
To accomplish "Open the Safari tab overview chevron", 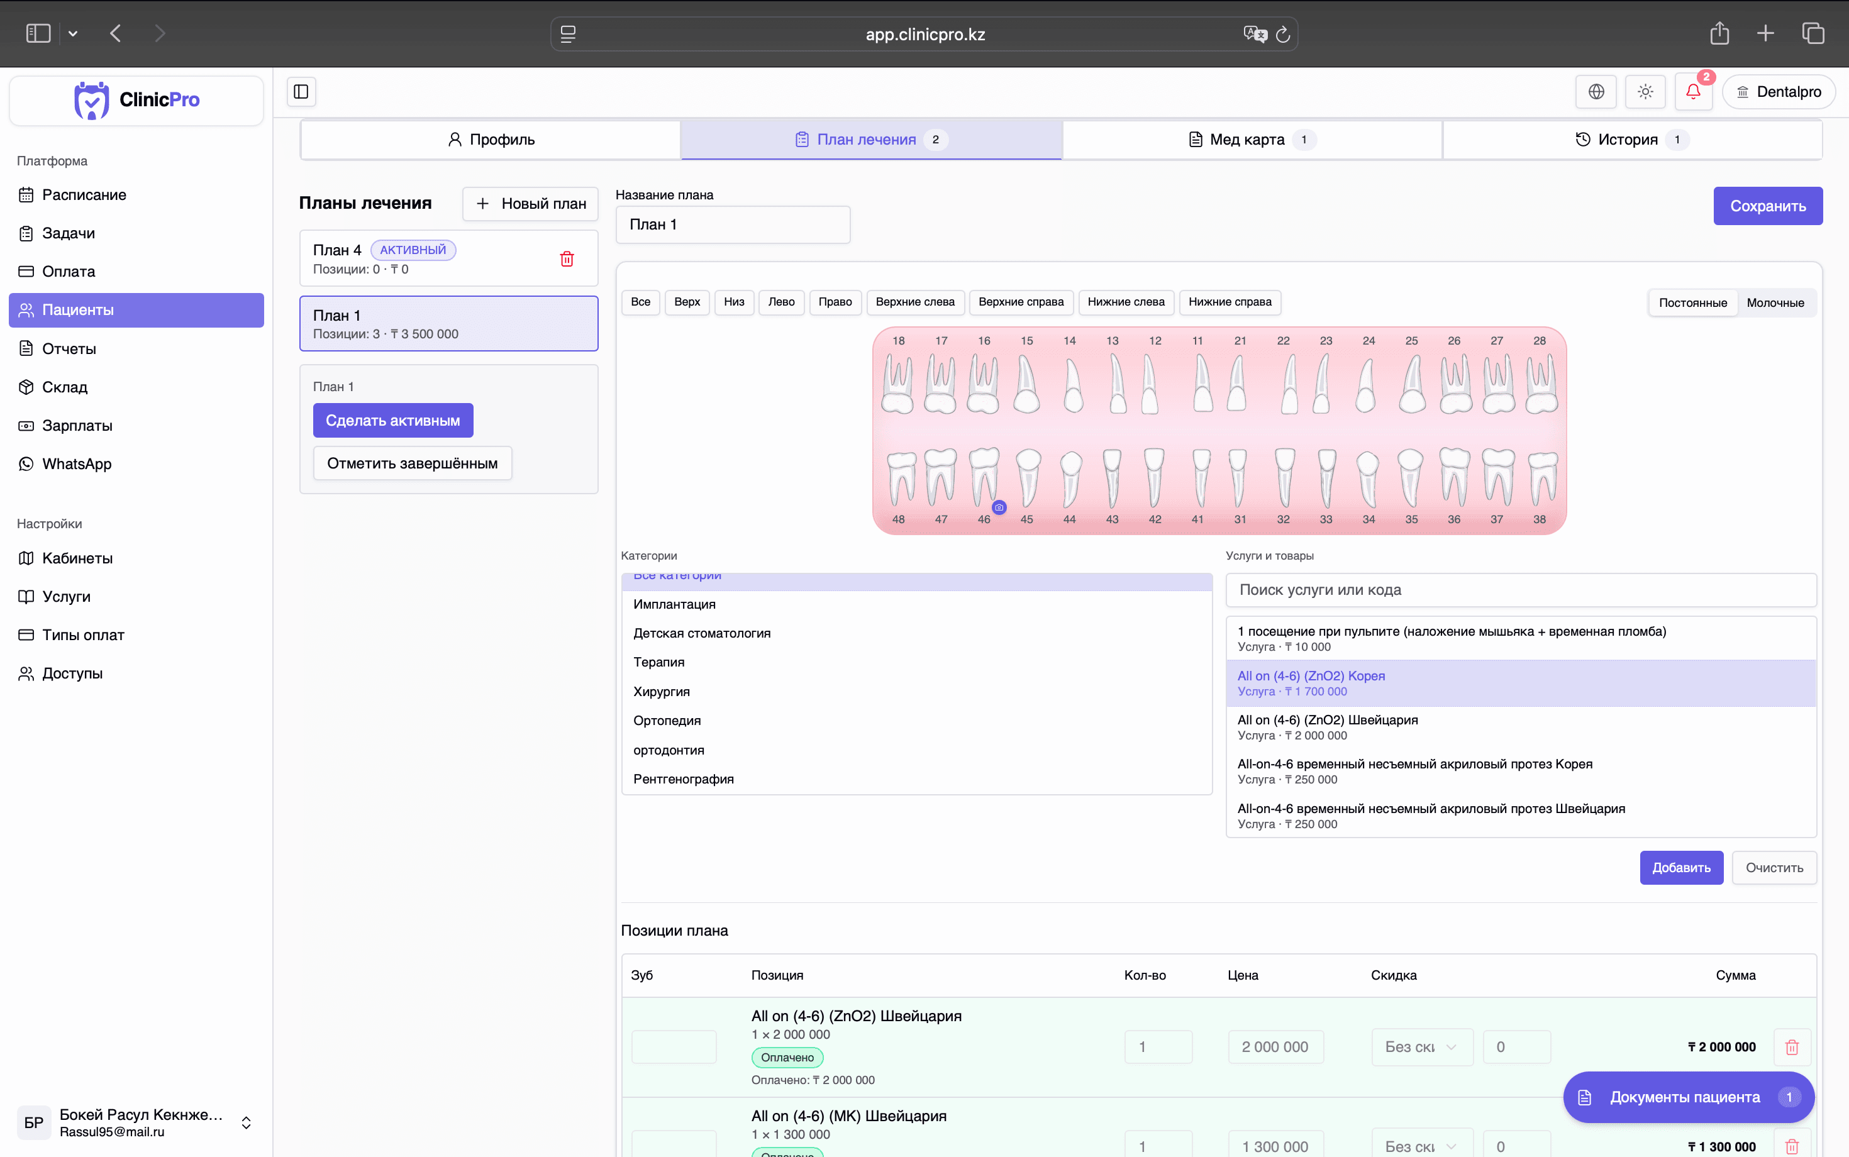I will 74,33.
